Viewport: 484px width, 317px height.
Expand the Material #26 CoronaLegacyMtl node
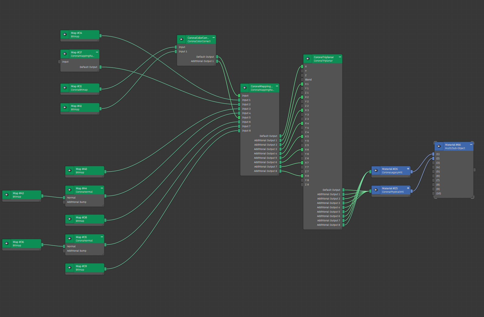coord(408,169)
